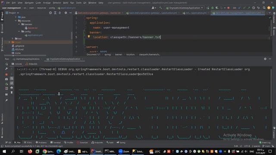This screenshot has width=276, height=155.
Task: Click the print console icon
Action: 12,87
